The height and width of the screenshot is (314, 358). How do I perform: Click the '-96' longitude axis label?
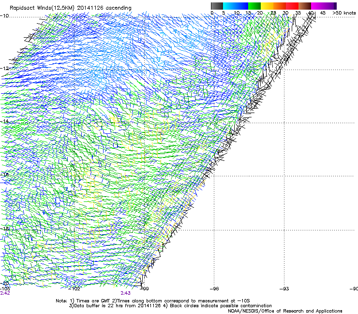pyautogui.click(x=214, y=289)
